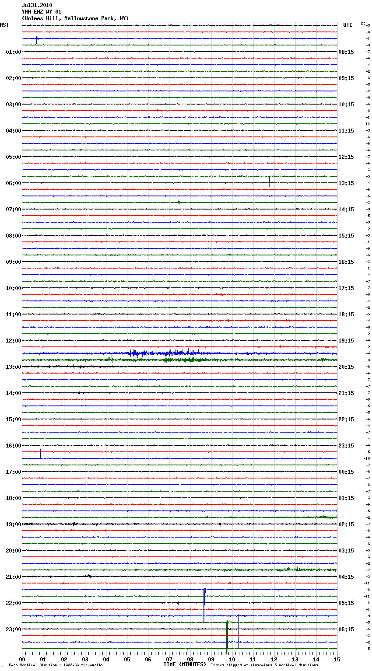The height and width of the screenshot is (671, 372).
Task: Select the 04:15 UTC time label
Action: click(x=346, y=577)
